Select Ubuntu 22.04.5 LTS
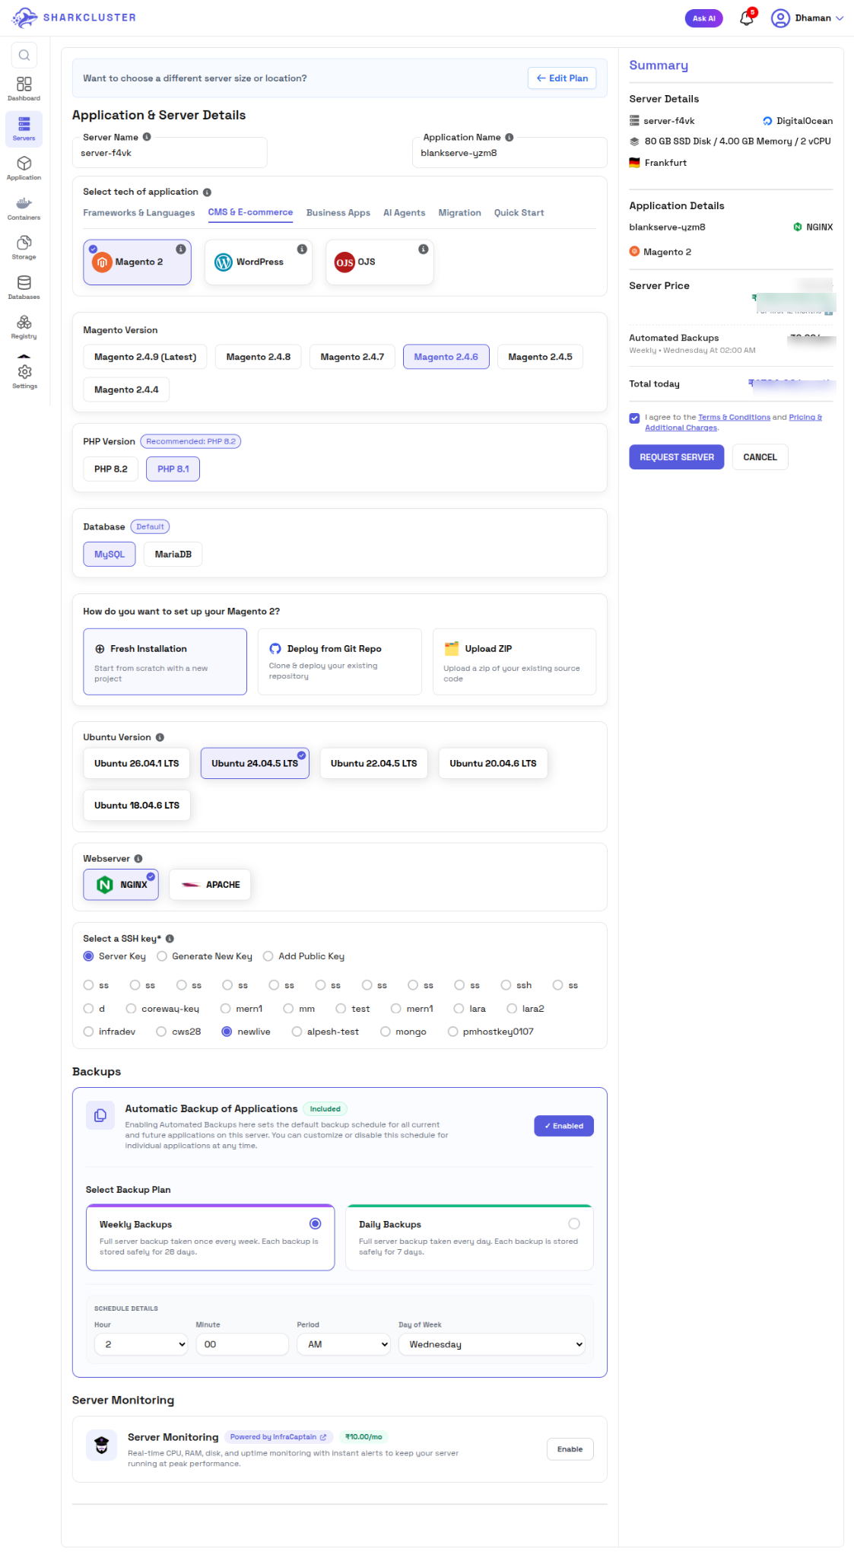The image size is (854, 1558). [374, 764]
